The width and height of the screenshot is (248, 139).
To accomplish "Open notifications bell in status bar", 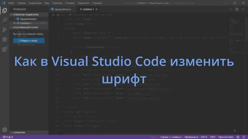I will (244, 137).
